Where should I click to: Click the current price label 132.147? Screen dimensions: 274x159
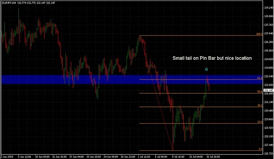(269, 90)
